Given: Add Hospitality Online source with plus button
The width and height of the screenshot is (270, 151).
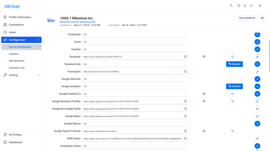Looking at the screenshot, I should pos(257,146).
